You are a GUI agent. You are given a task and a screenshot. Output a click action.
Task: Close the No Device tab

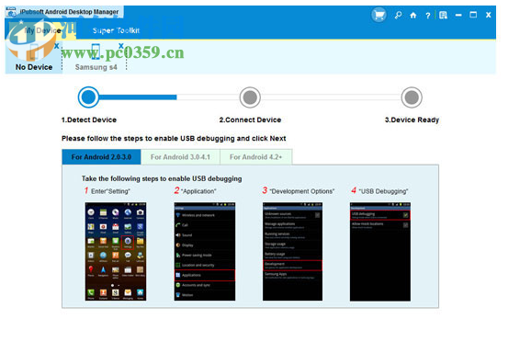pyautogui.click(x=57, y=45)
